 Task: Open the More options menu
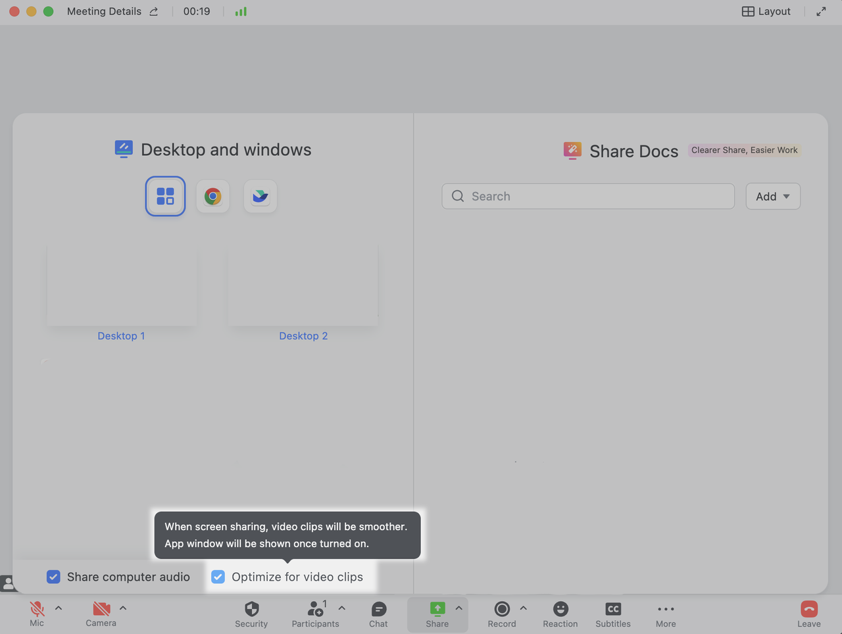tap(666, 613)
